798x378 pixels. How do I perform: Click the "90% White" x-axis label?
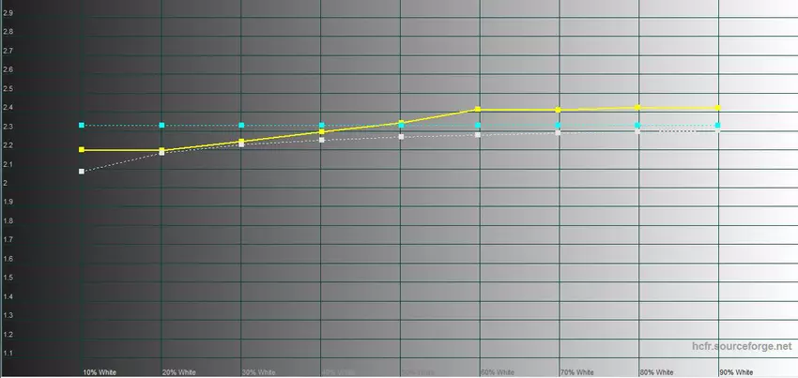coord(736,371)
